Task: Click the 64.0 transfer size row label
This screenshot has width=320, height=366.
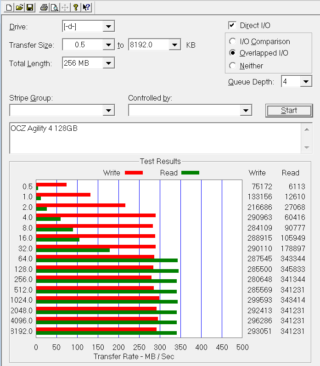Action: coord(25,259)
